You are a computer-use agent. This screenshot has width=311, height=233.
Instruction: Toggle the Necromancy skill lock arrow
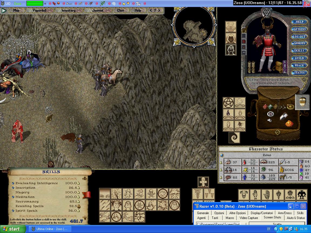point(78,201)
